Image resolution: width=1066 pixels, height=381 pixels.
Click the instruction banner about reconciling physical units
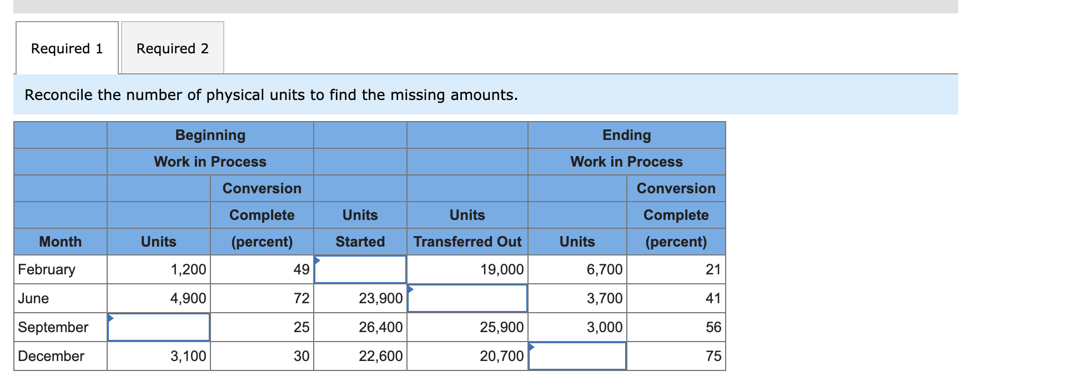(x=271, y=95)
